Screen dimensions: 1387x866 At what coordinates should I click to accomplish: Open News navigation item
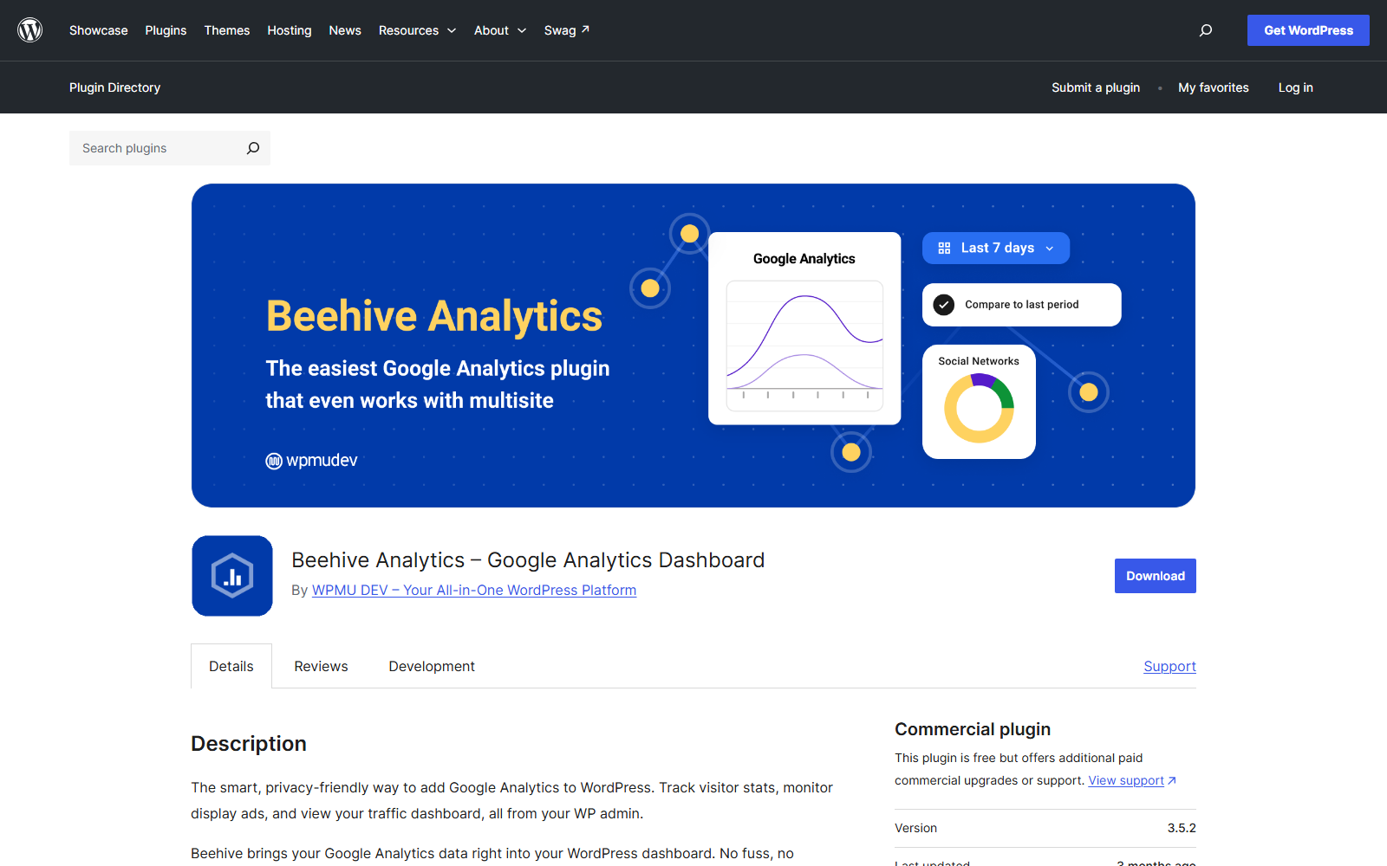(x=345, y=30)
